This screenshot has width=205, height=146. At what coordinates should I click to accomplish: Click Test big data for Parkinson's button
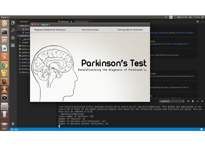tap(130, 30)
